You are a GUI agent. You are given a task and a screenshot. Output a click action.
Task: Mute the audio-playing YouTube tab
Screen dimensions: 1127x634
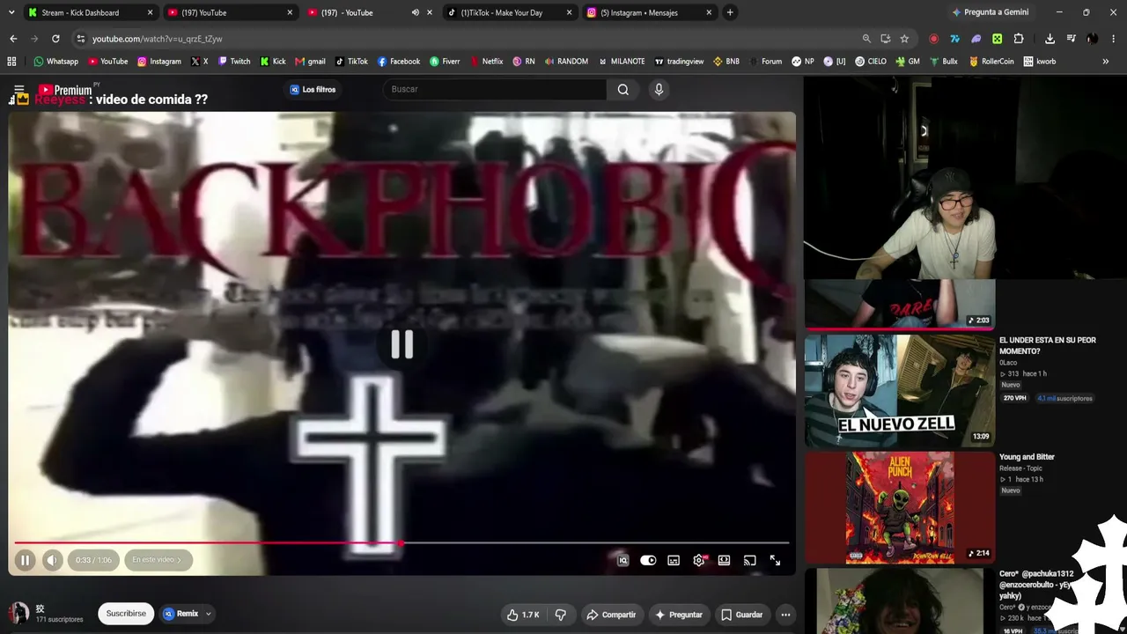coord(416,12)
